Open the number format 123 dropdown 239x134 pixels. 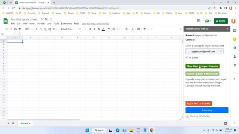coord(55,29)
